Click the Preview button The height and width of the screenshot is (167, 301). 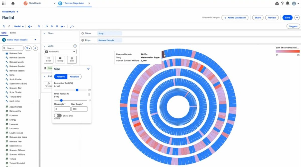point(272,18)
